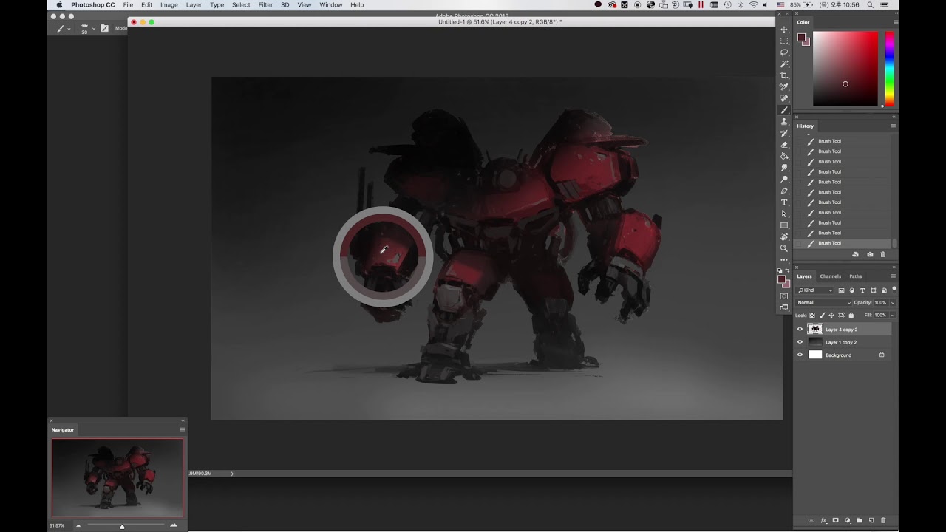Hide Layer 1 copy 2 visibility
Viewport: 946px width, 532px height.
point(800,342)
